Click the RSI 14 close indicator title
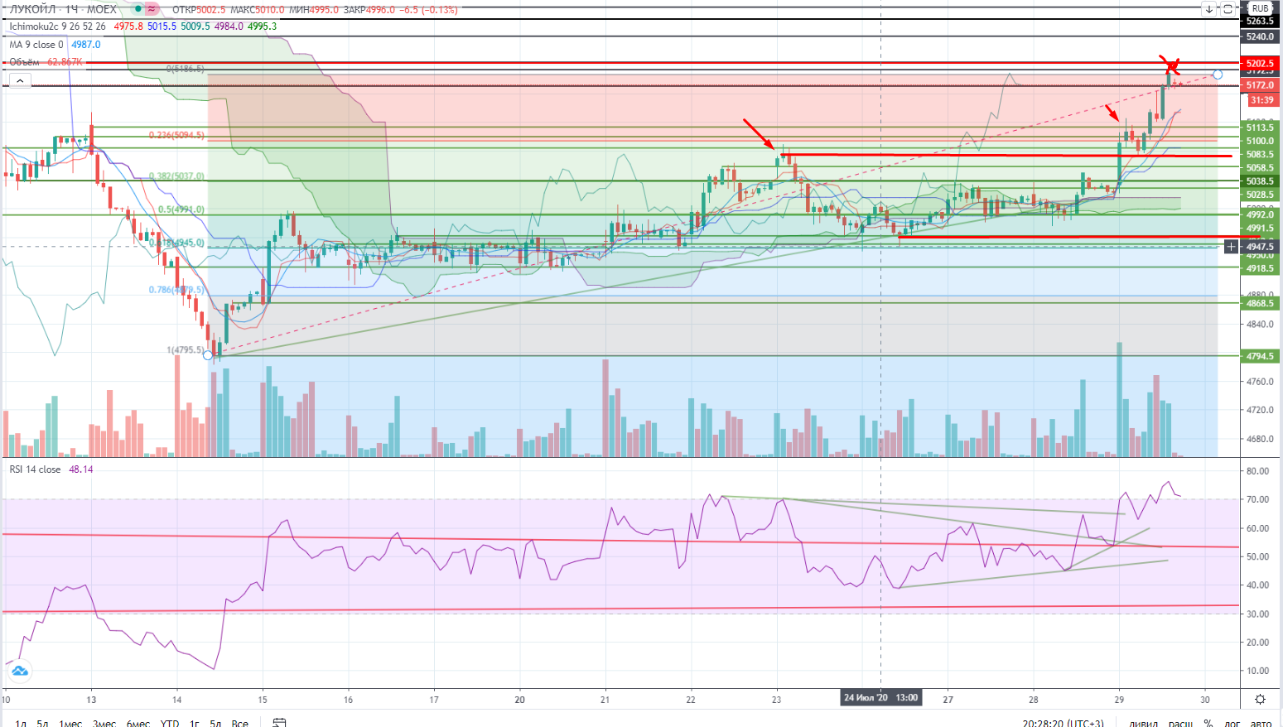 35,469
